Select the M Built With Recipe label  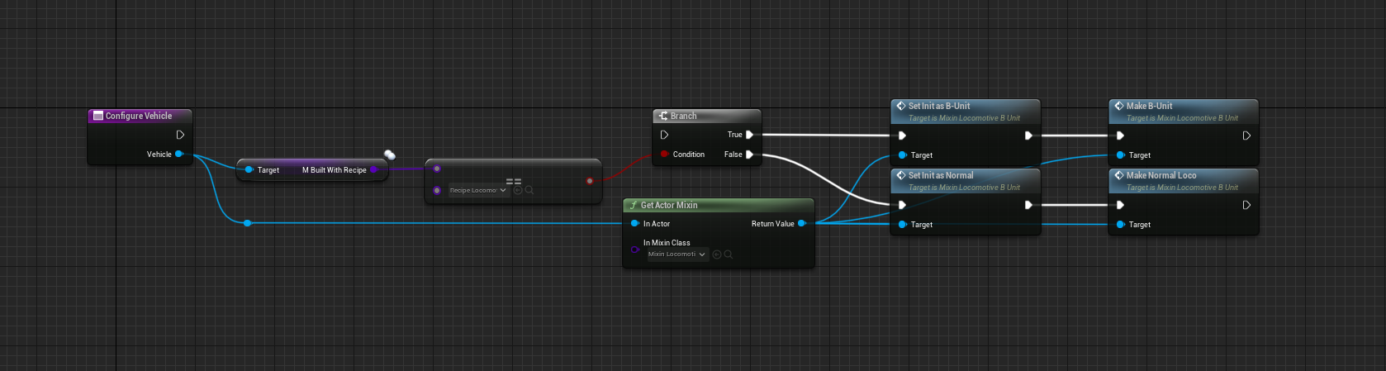tap(335, 170)
